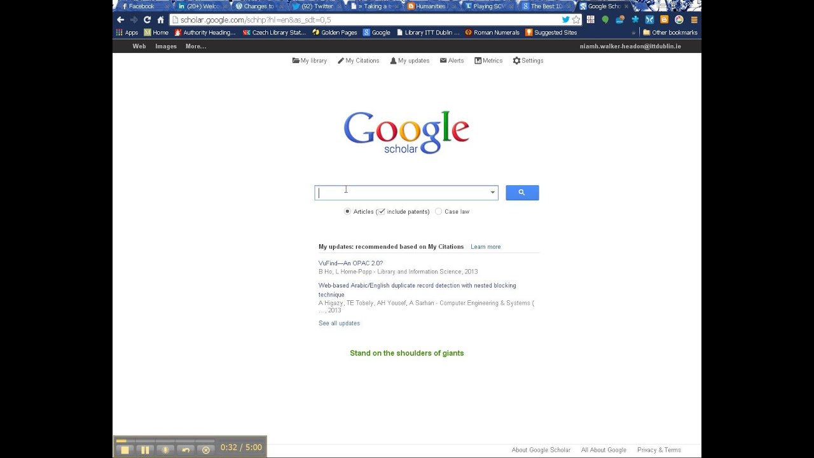Click See all updates link
The image size is (814, 458).
pos(339,323)
